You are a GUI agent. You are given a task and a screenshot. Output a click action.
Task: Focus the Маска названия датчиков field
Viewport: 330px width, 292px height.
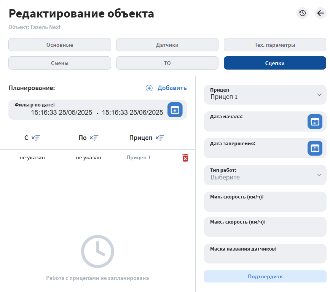(x=265, y=257)
